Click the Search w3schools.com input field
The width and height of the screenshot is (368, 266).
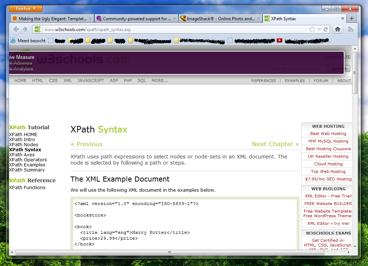pyautogui.click(x=299, y=69)
